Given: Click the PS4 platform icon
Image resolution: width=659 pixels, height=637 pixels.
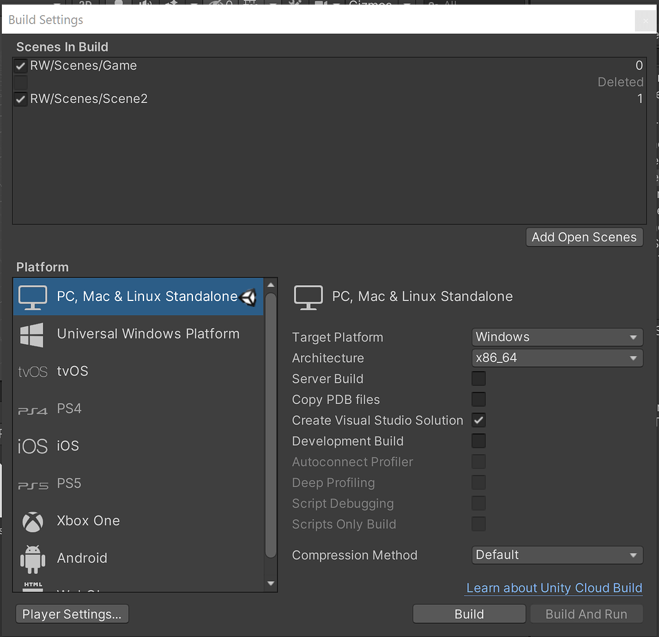Looking at the screenshot, I should coord(33,410).
